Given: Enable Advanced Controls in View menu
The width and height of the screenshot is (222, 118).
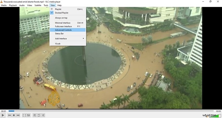Looking at the screenshot, I should click(68, 30).
